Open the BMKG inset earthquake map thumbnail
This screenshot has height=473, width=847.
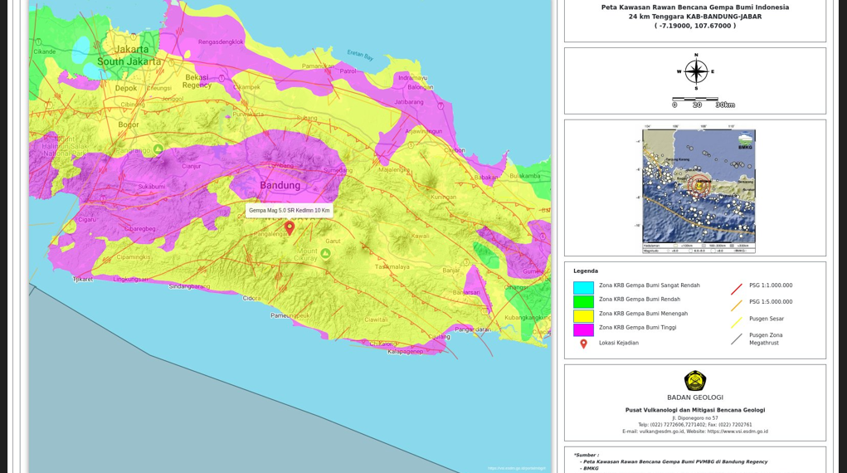(x=699, y=190)
